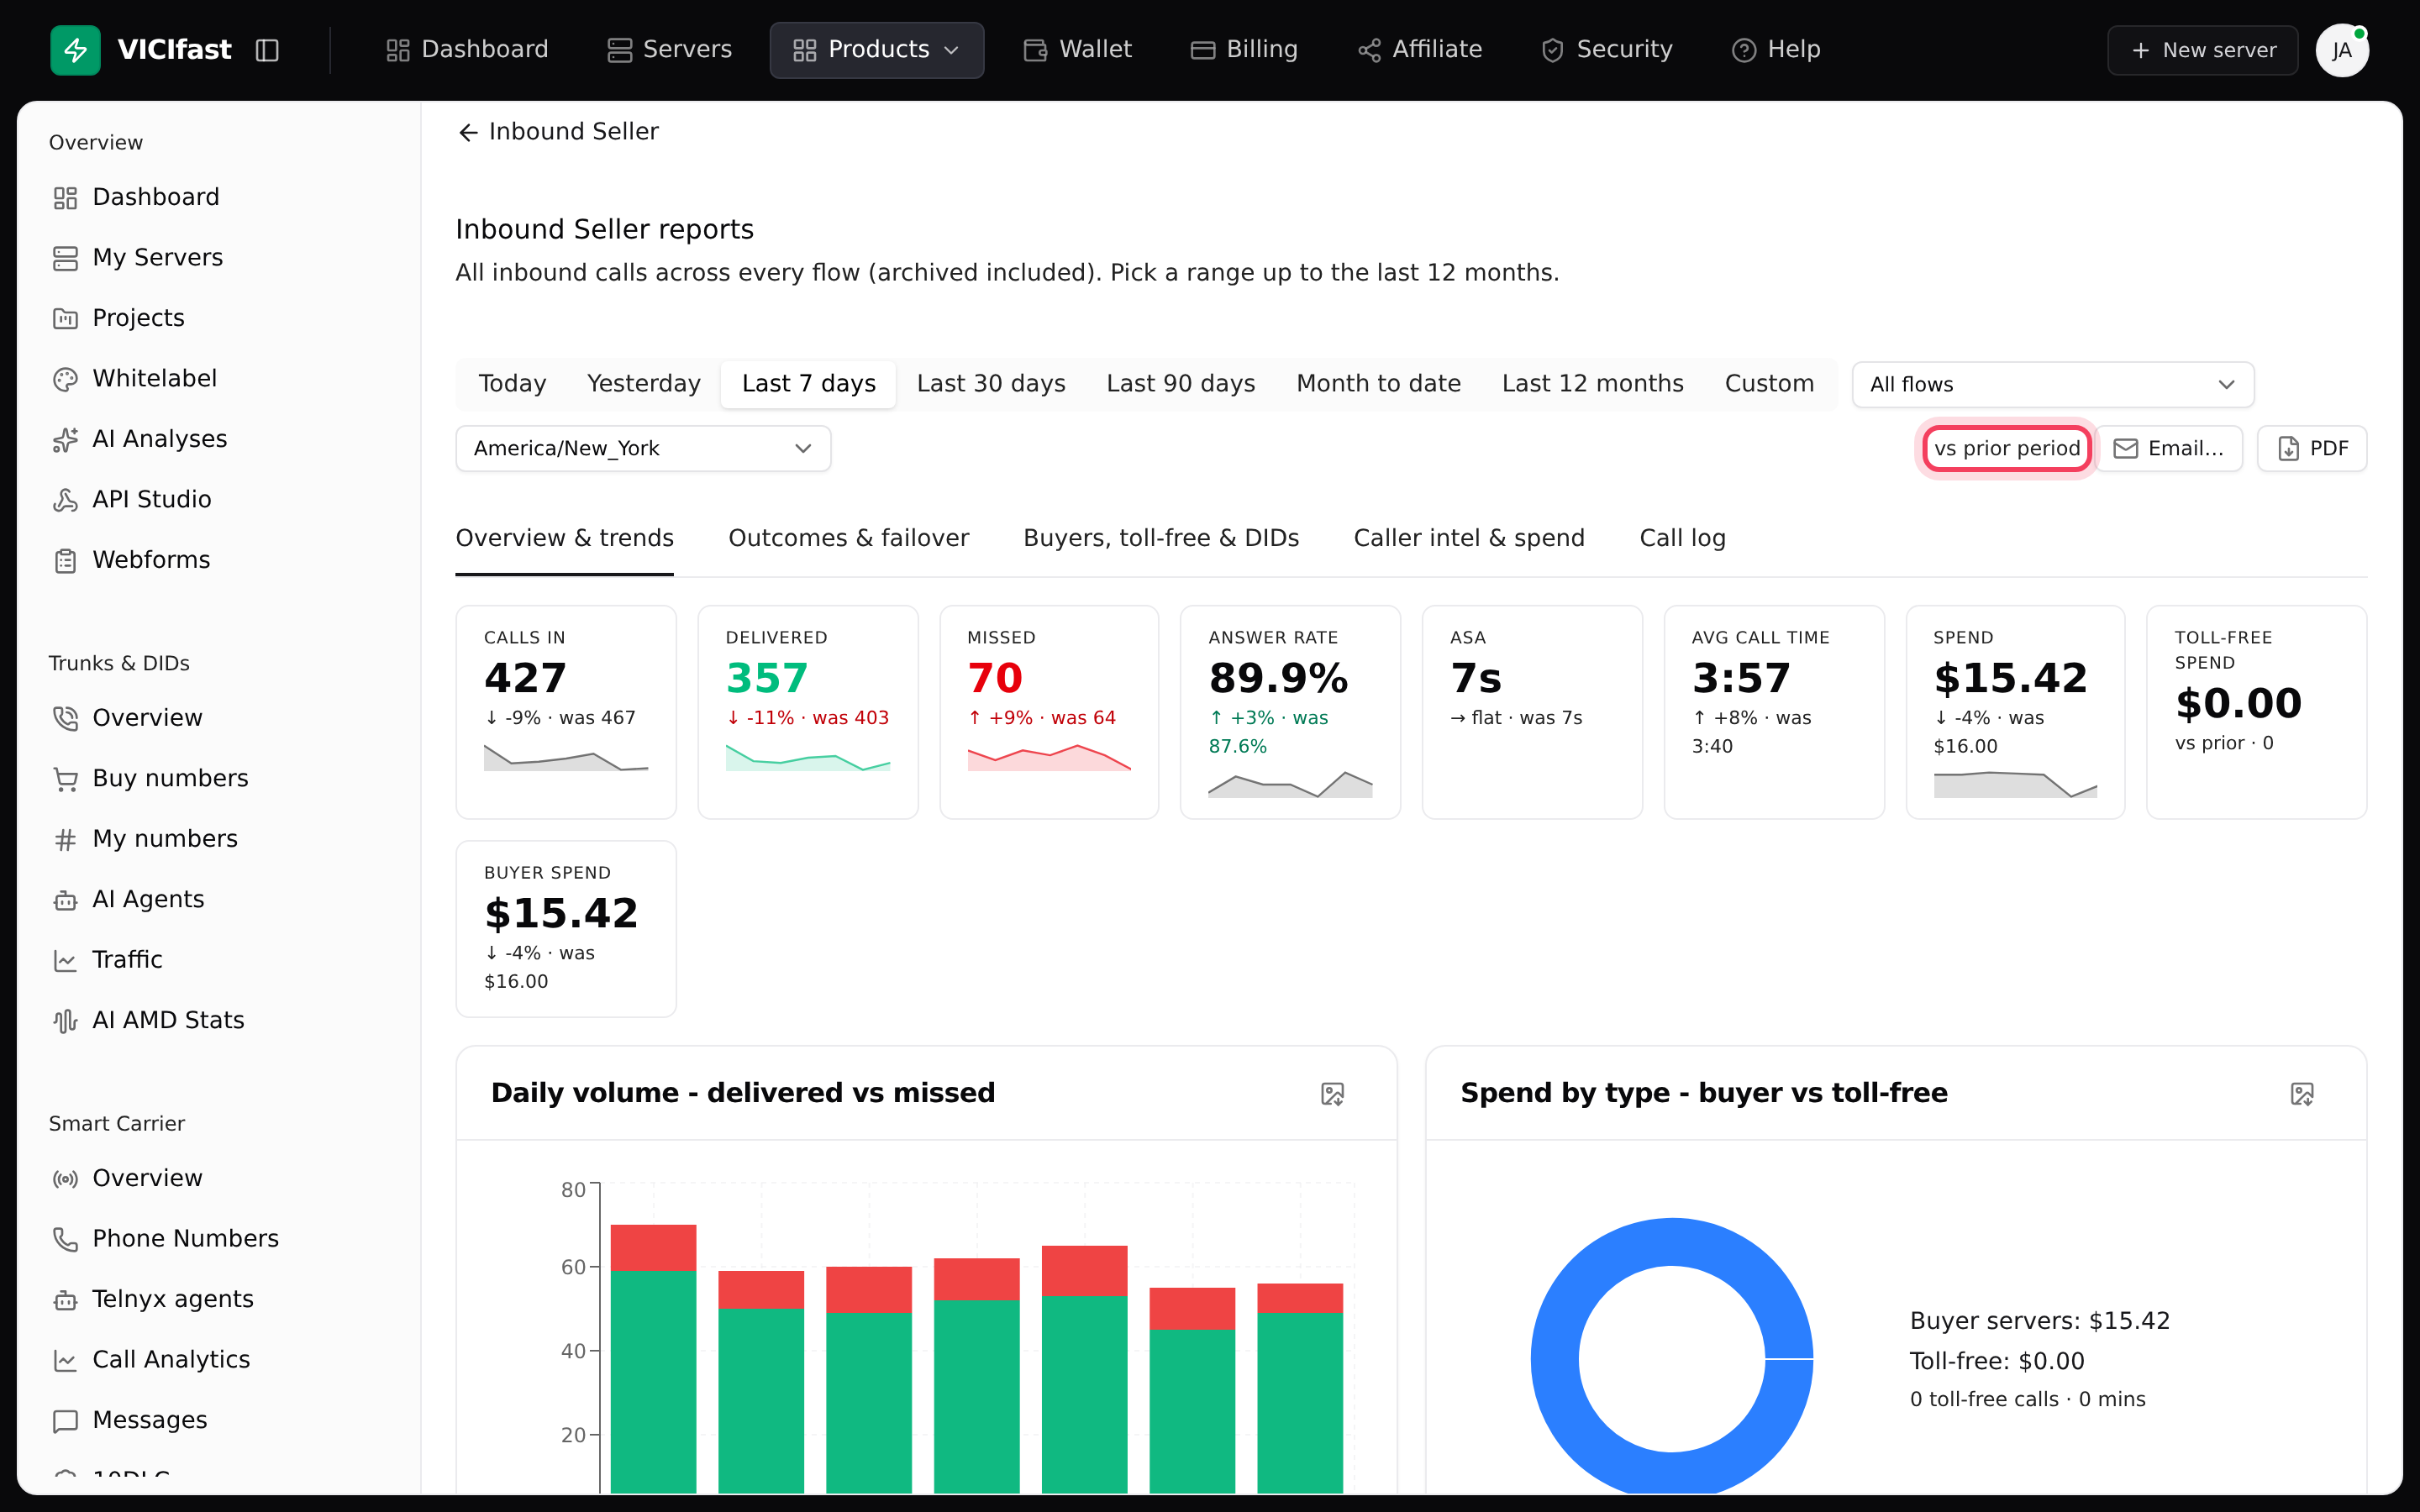The image size is (2420, 1512).
Task: Open the Call log tab
Action: click(x=1682, y=538)
